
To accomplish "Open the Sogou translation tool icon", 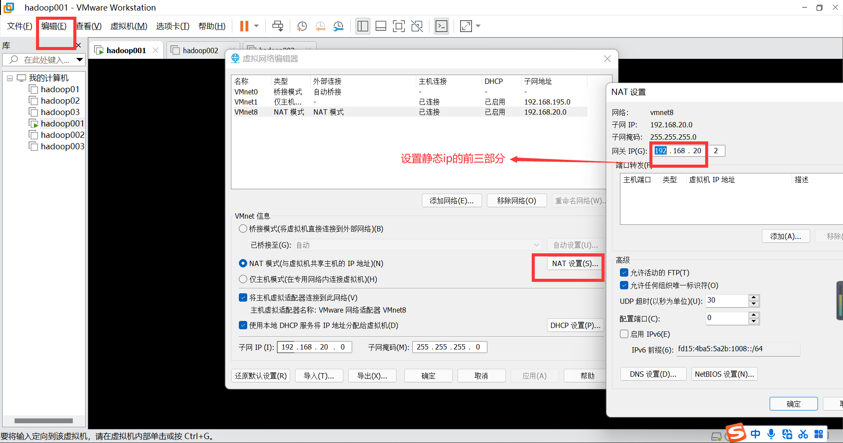I will [x=787, y=434].
